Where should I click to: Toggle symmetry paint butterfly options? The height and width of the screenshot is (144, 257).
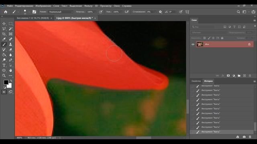click(x=188, y=12)
